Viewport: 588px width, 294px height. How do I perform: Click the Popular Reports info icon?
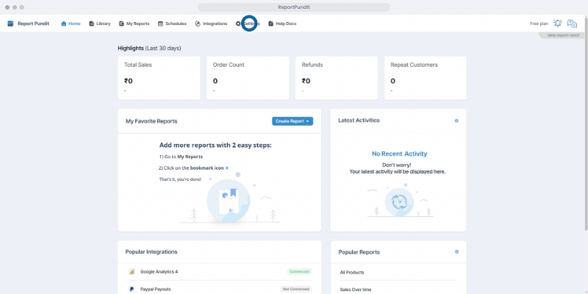click(x=456, y=252)
